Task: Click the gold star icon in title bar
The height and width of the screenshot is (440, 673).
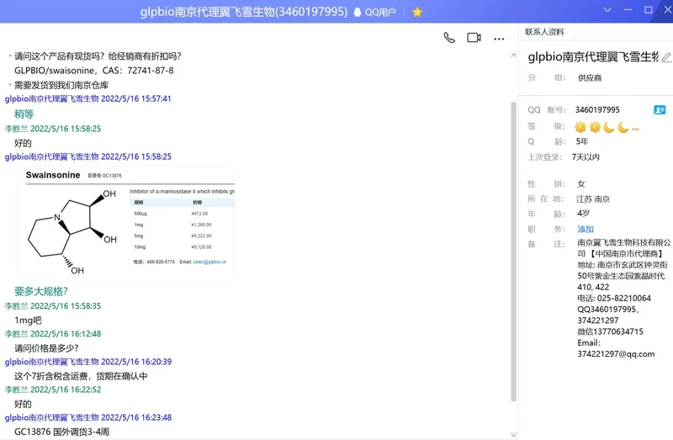Action: point(416,12)
